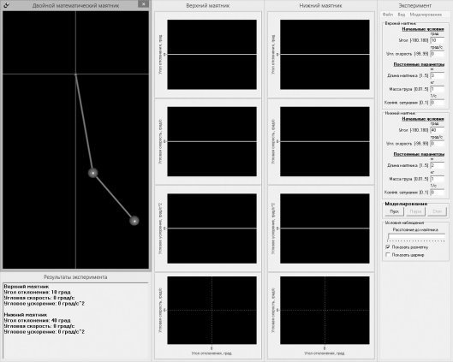Open the Вид menu

tap(402, 15)
